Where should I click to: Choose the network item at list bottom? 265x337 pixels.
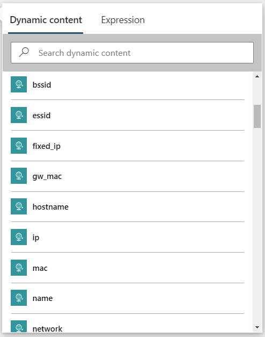[128, 326]
